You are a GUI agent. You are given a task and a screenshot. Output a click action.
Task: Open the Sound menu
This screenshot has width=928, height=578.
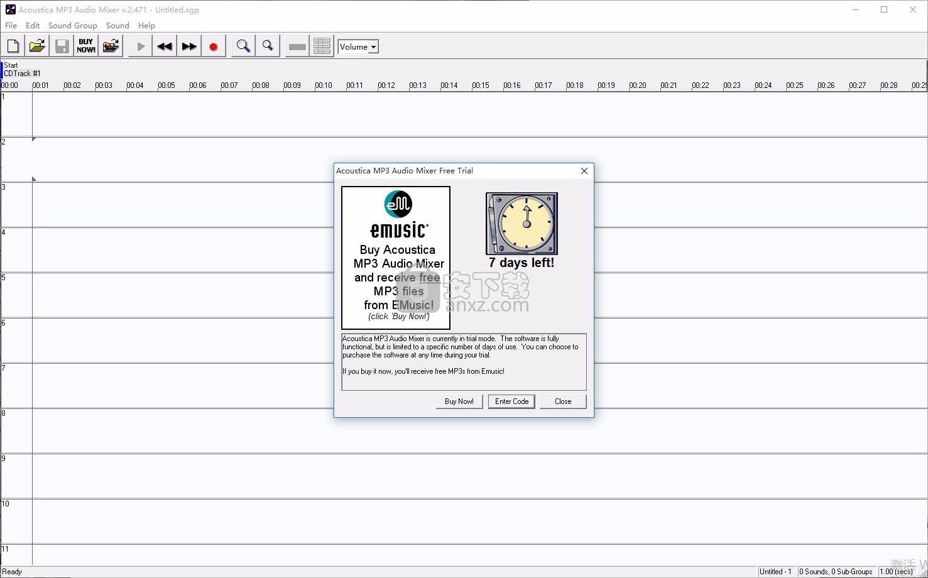pyautogui.click(x=117, y=26)
